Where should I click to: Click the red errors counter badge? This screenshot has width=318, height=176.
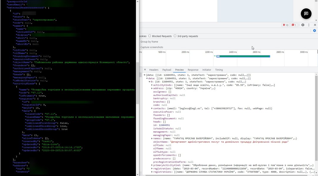point(285,25)
